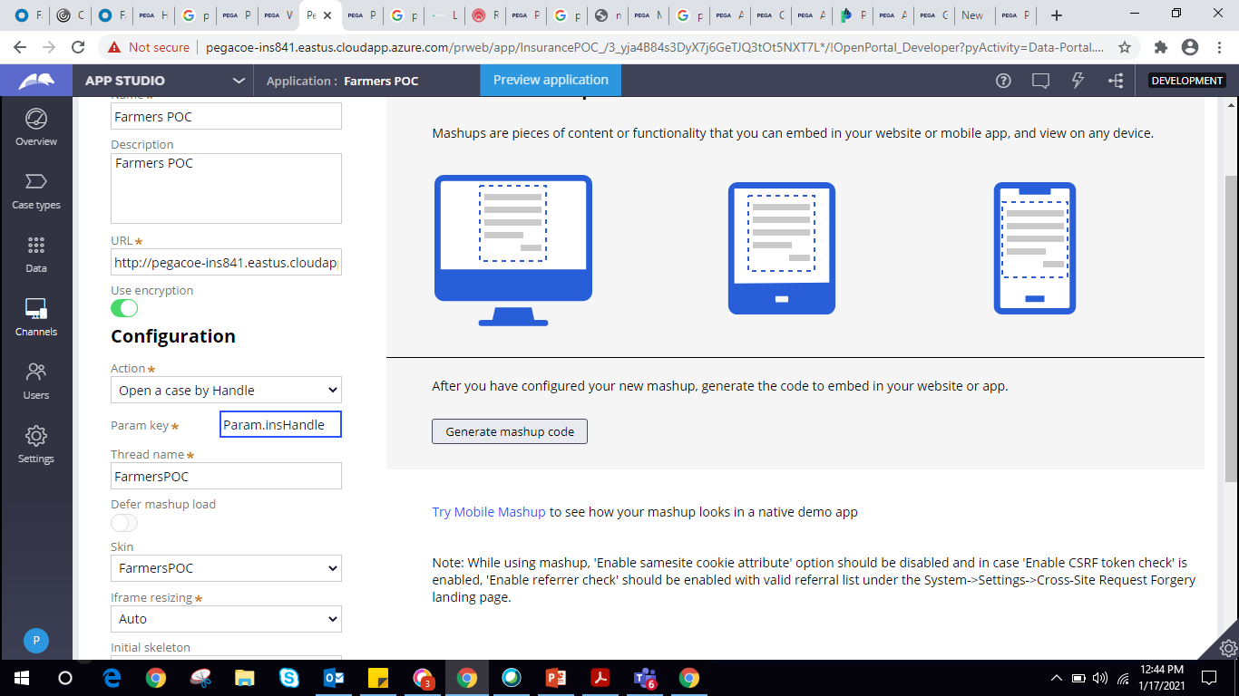This screenshot has width=1239, height=696.
Task: Select the Case types sidebar icon
Action: click(x=35, y=190)
